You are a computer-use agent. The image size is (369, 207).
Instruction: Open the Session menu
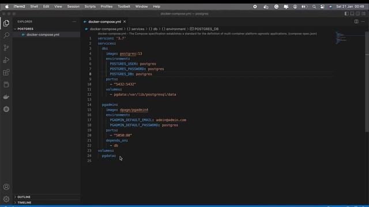73,6
